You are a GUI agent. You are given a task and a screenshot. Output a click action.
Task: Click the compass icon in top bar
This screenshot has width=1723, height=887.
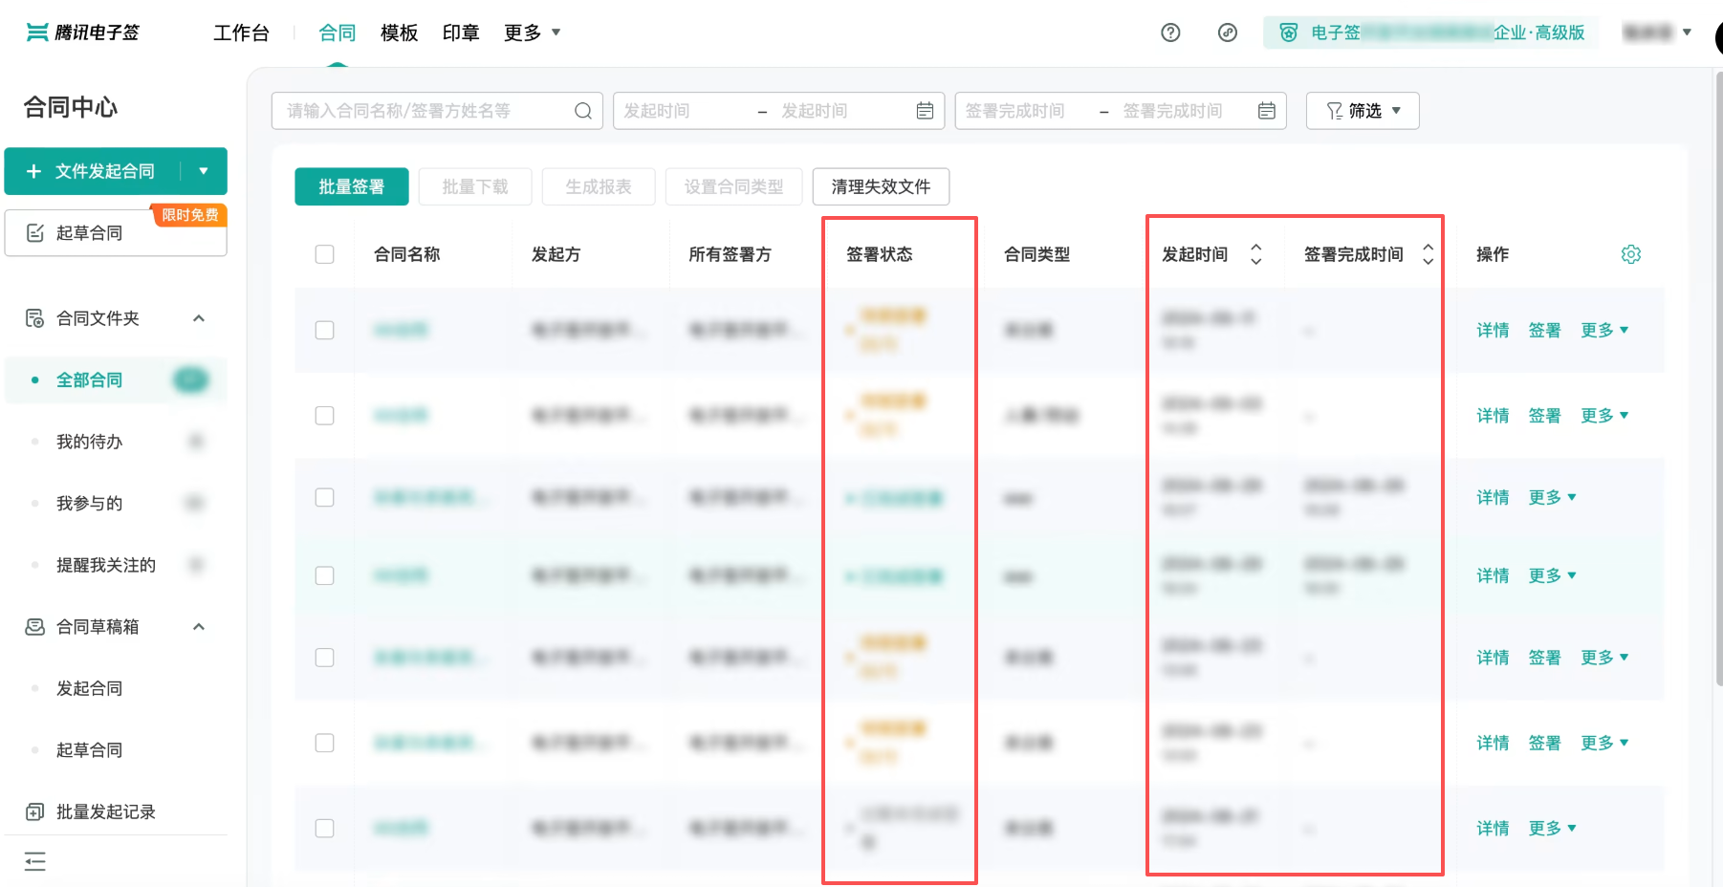click(x=1228, y=32)
